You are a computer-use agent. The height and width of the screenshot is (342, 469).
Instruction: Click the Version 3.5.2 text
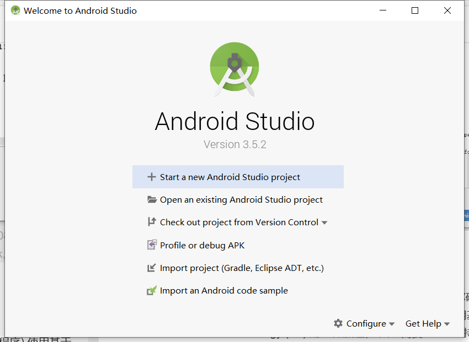point(235,144)
